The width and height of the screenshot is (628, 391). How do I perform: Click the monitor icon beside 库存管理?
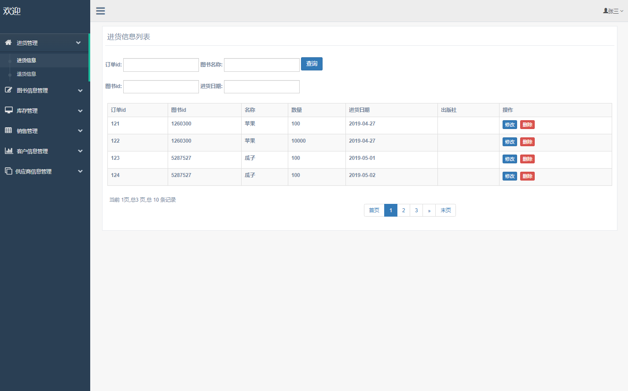8,110
